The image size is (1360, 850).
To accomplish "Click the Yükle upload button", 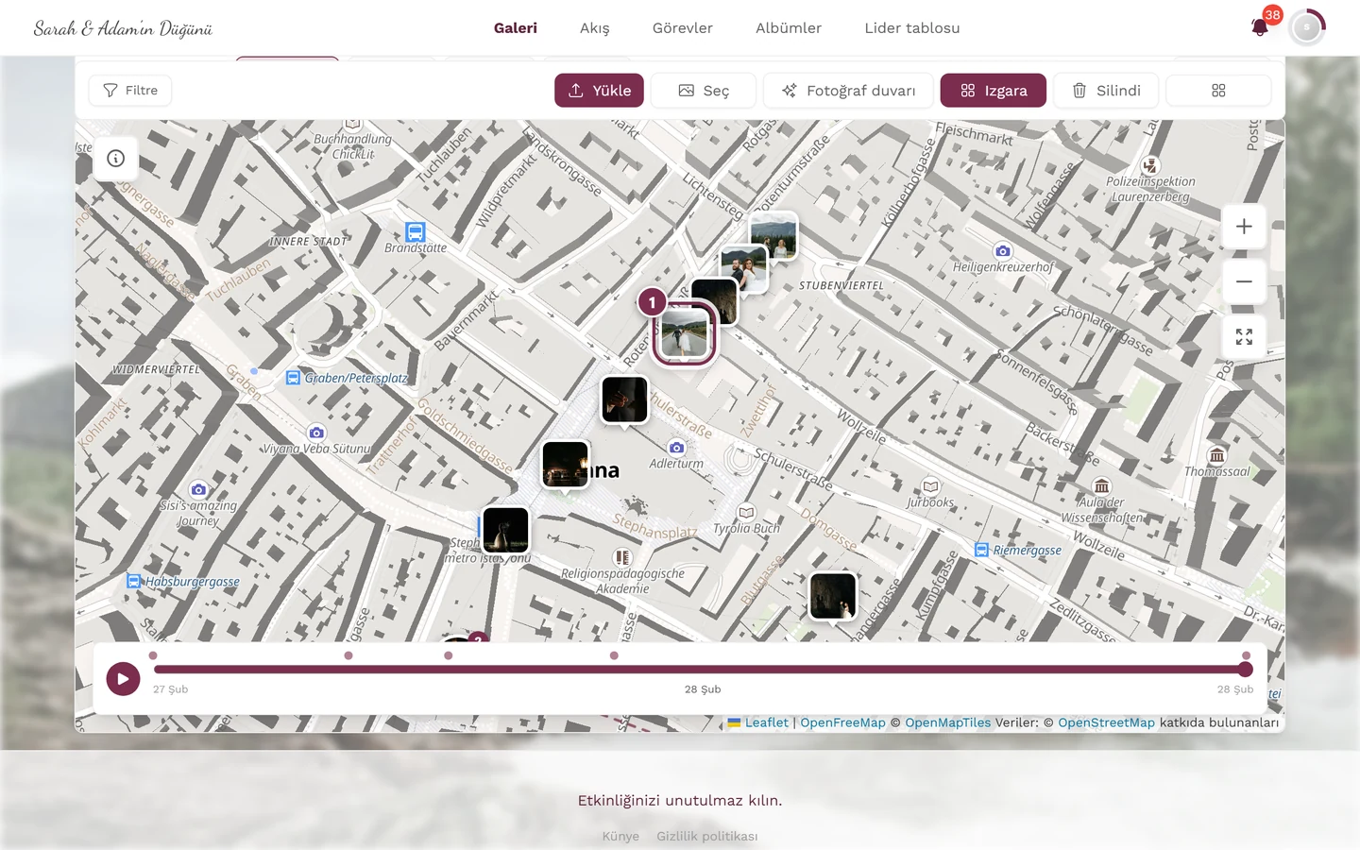I will pos(599,91).
